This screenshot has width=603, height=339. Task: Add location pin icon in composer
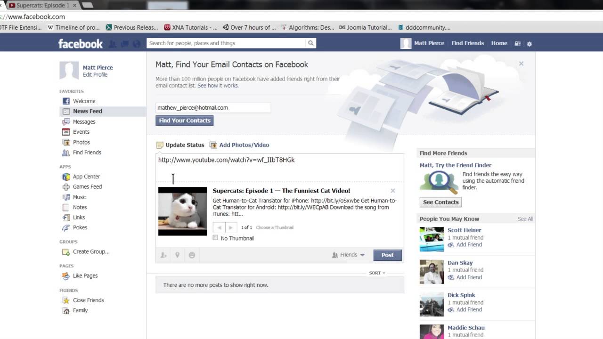178,255
